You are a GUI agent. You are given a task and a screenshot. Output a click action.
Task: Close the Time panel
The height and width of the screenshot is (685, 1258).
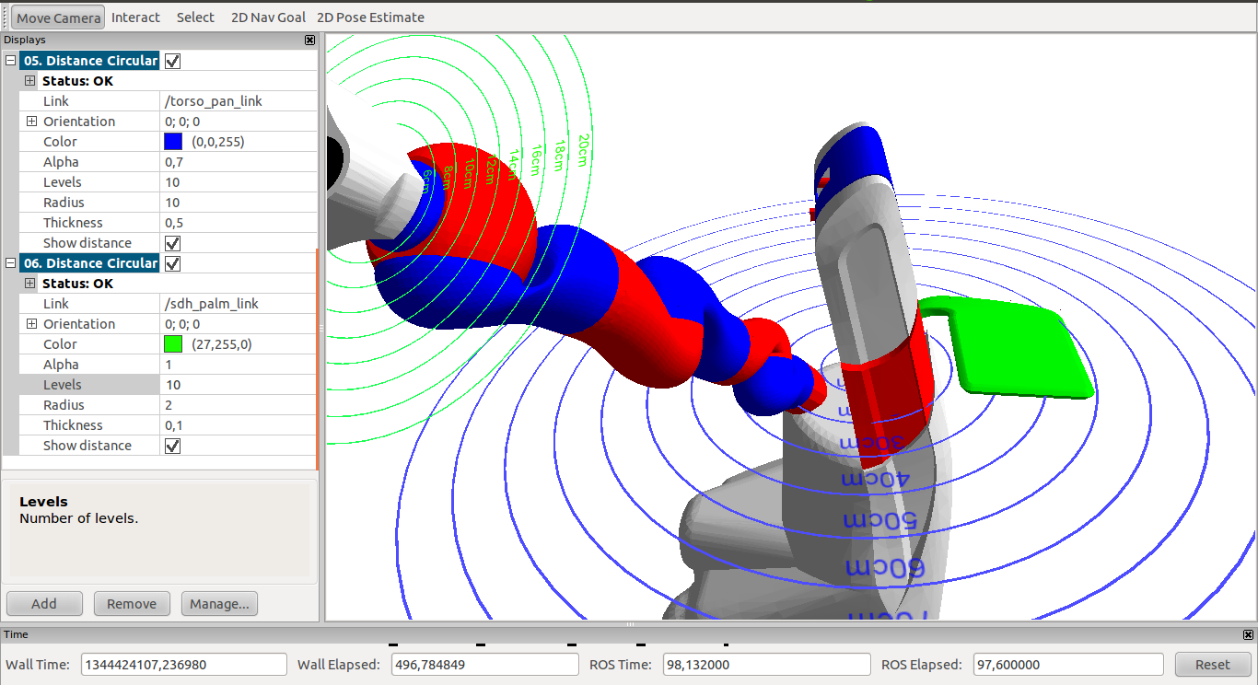[1248, 634]
